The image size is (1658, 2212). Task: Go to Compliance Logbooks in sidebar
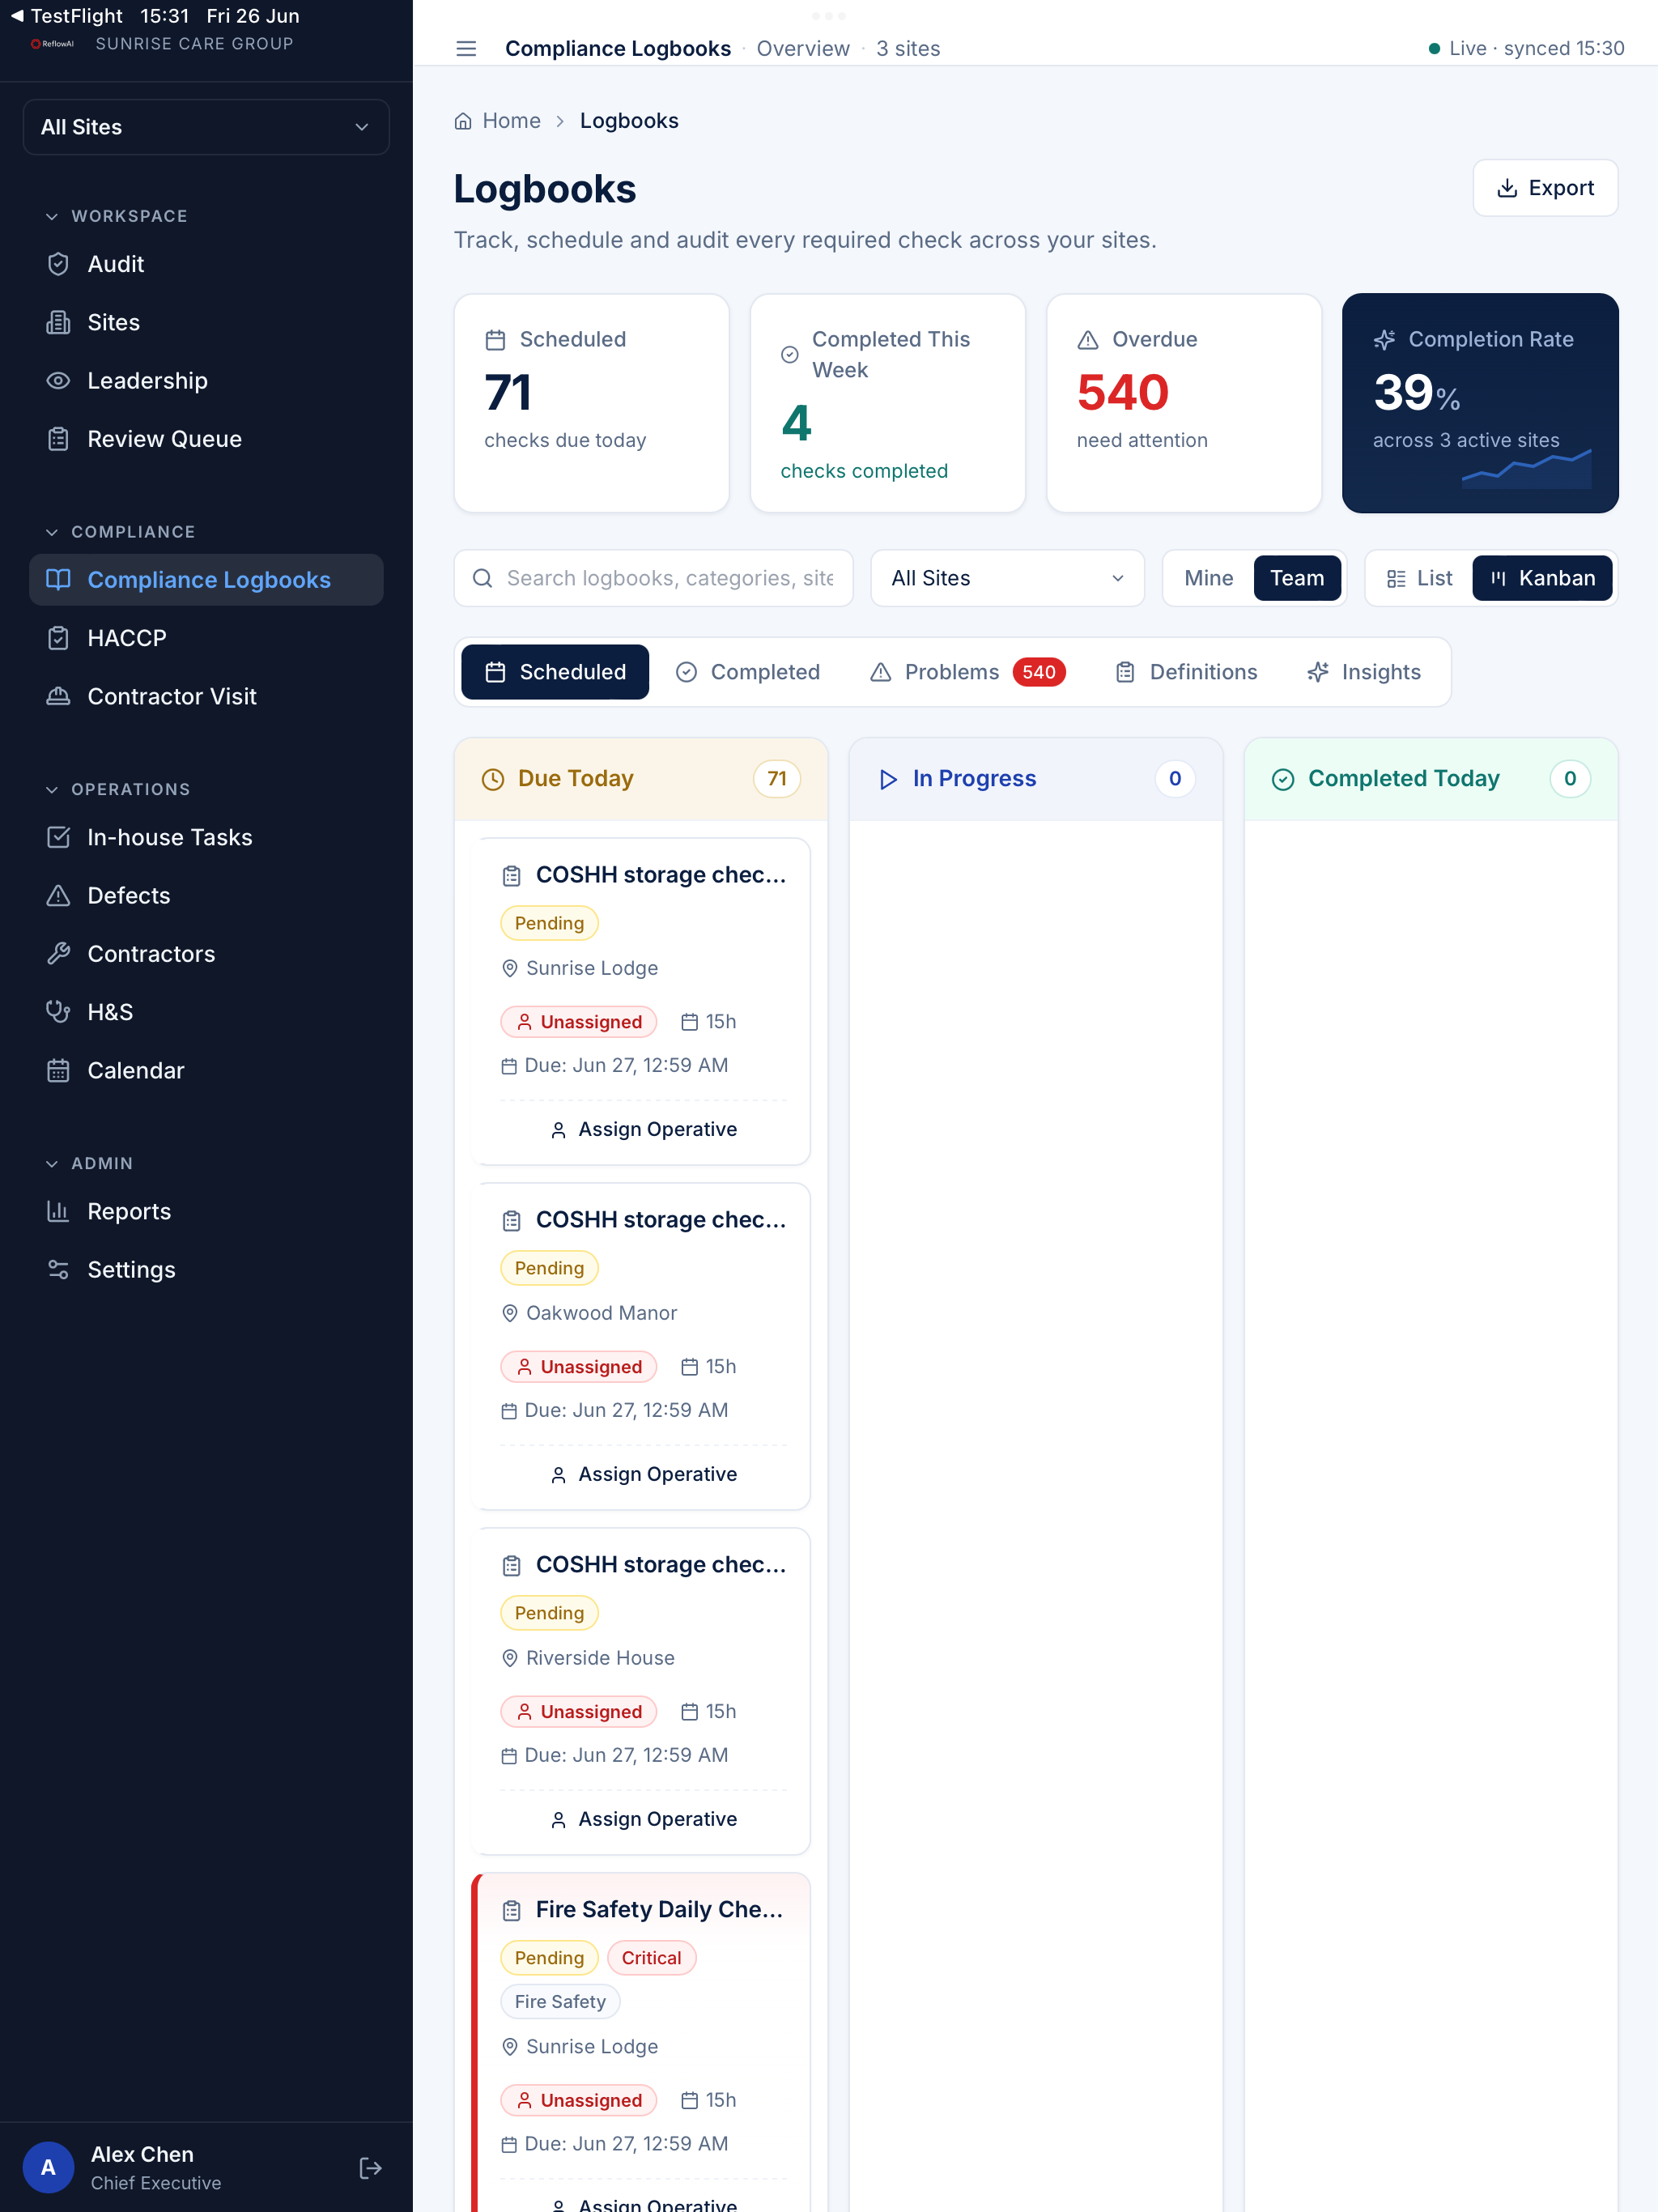point(206,580)
